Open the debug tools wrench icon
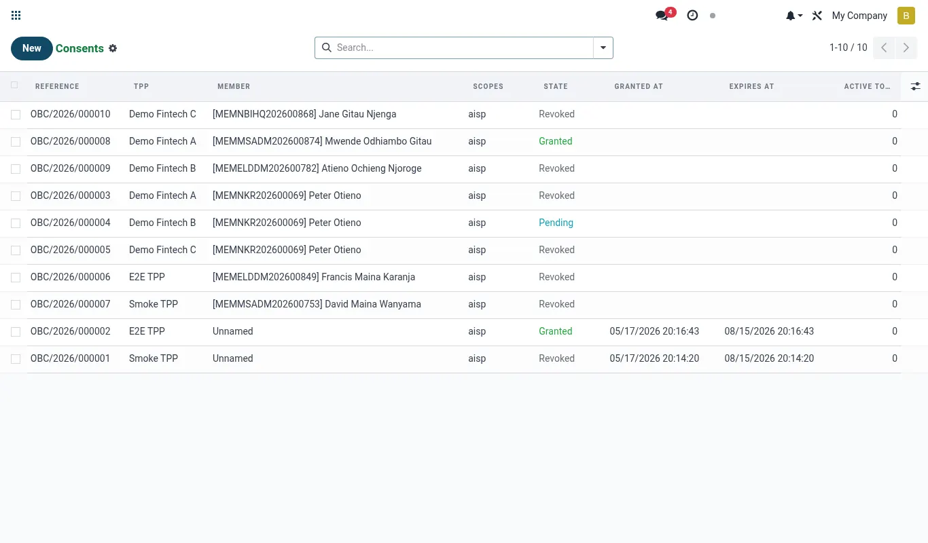Viewport: 928px width, 543px height. point(817,16)
